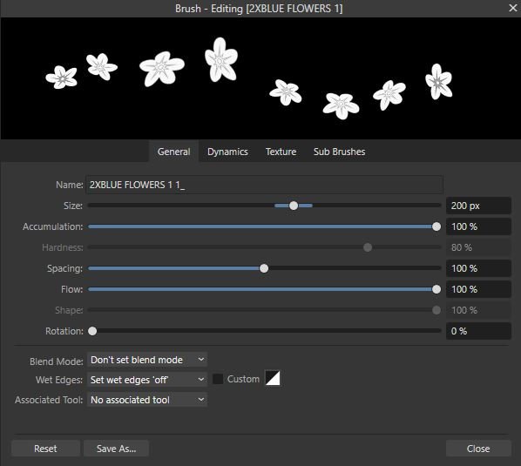Open the Blend Mode dropdown
521x466 pixels.
(x=147, y=360)
